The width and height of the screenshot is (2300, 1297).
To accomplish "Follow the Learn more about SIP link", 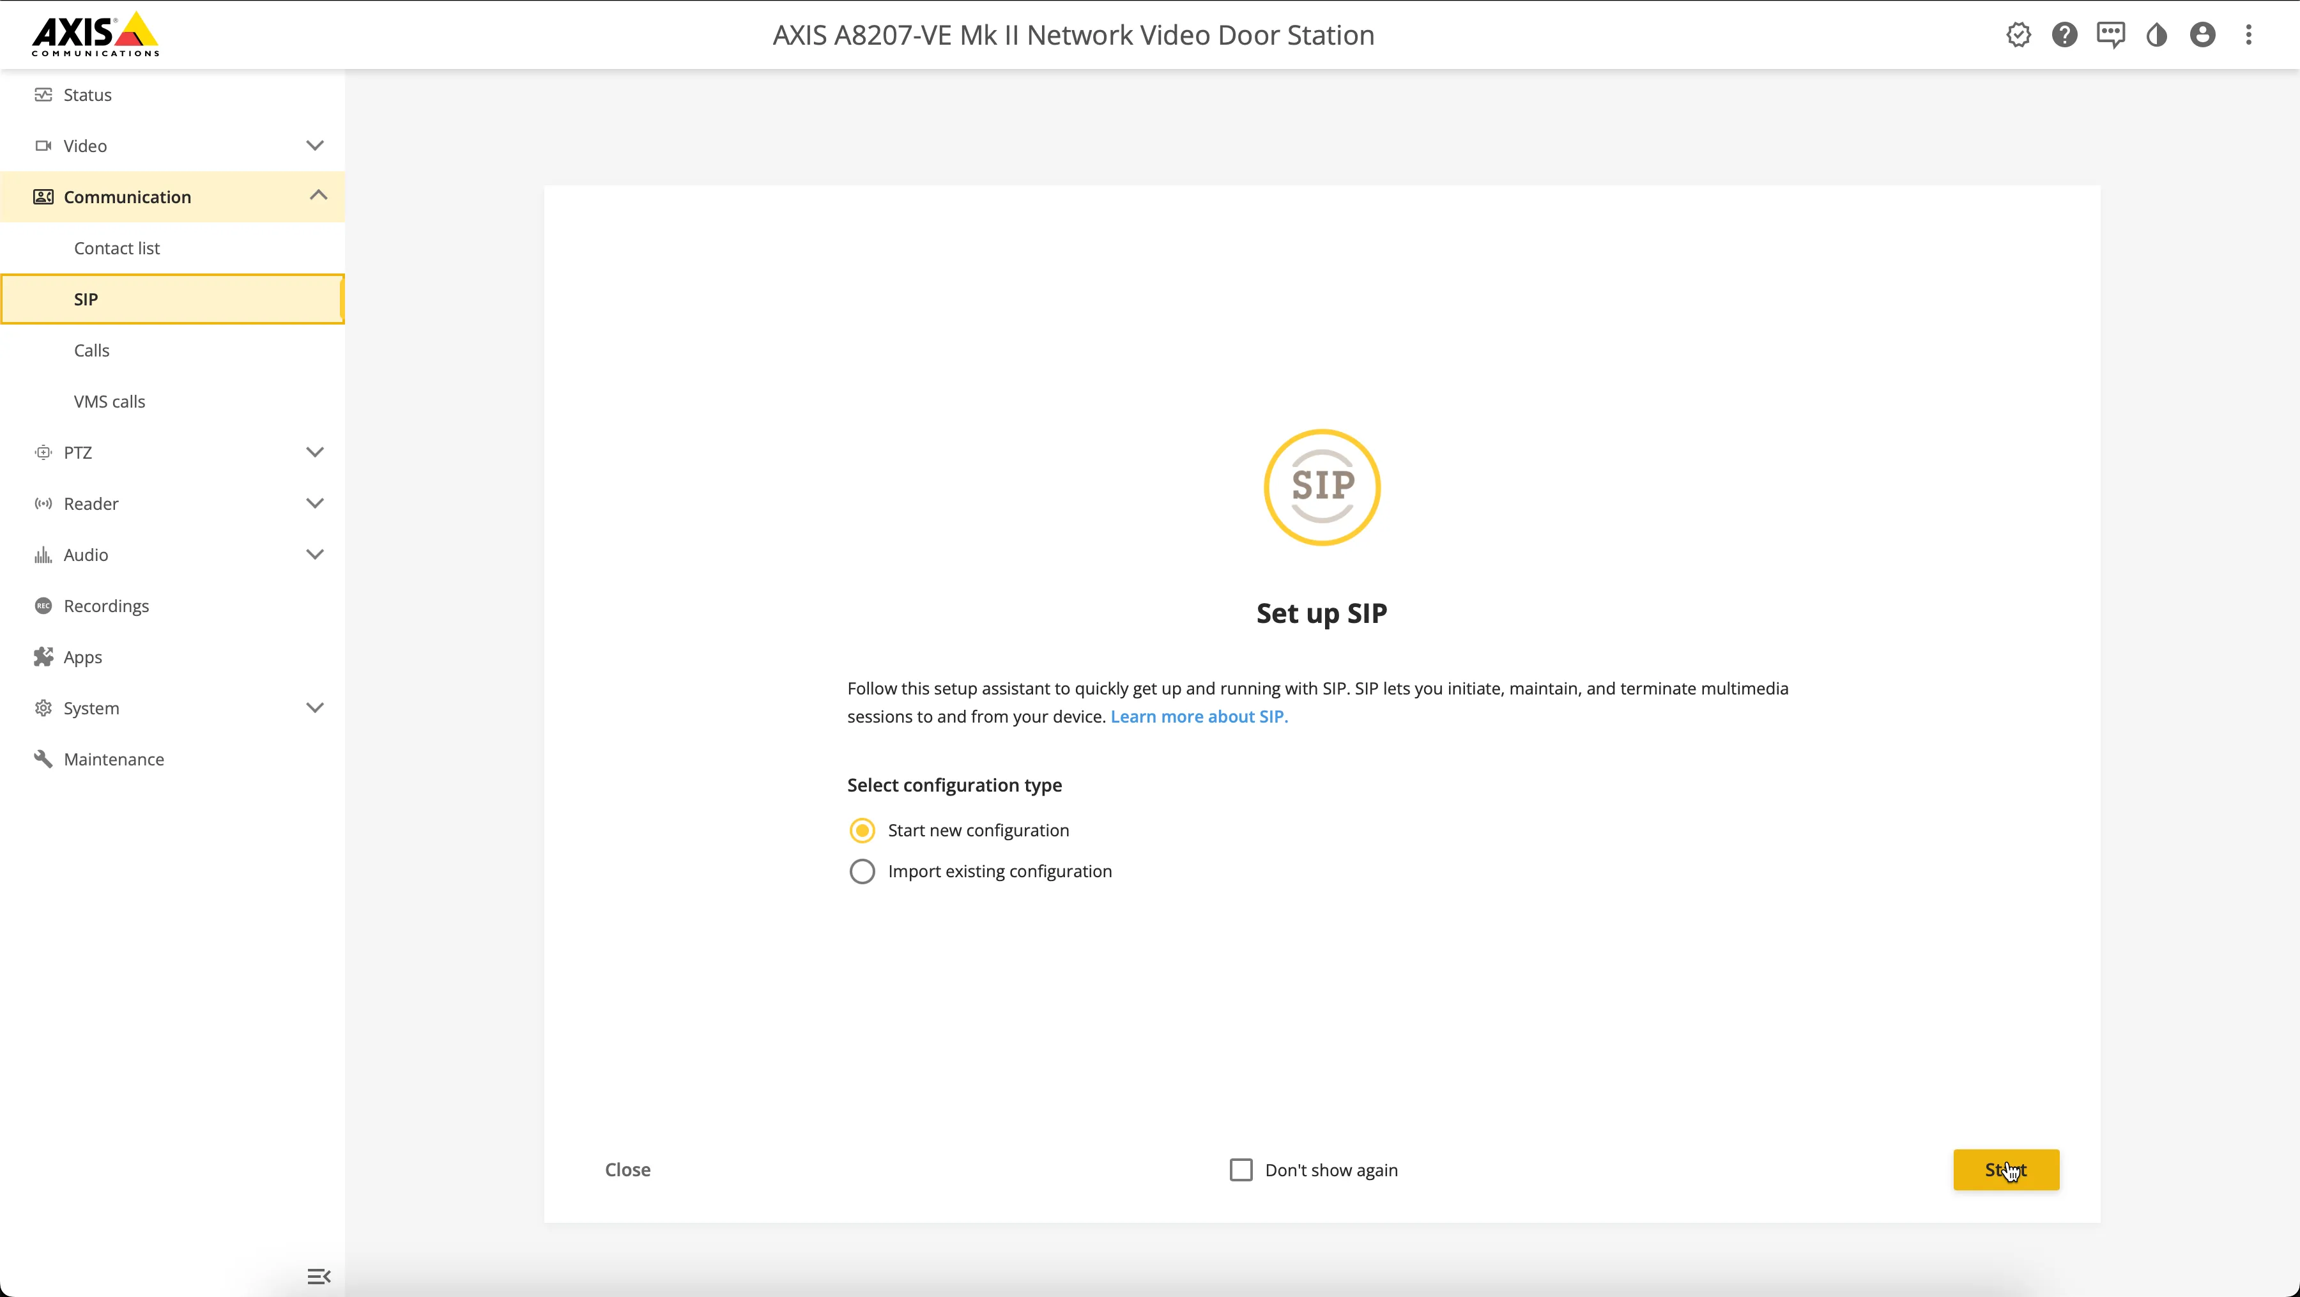I will pos(1198,717).
